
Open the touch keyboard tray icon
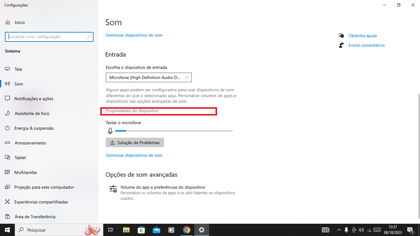378,230
